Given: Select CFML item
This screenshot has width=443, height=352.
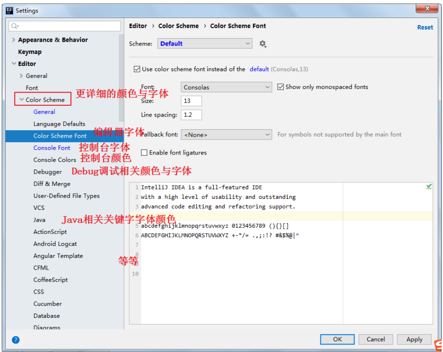Looking at the screenshot, I should 41,268.
